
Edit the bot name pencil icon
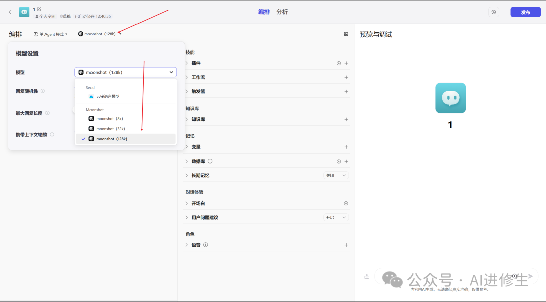(39, 9)
